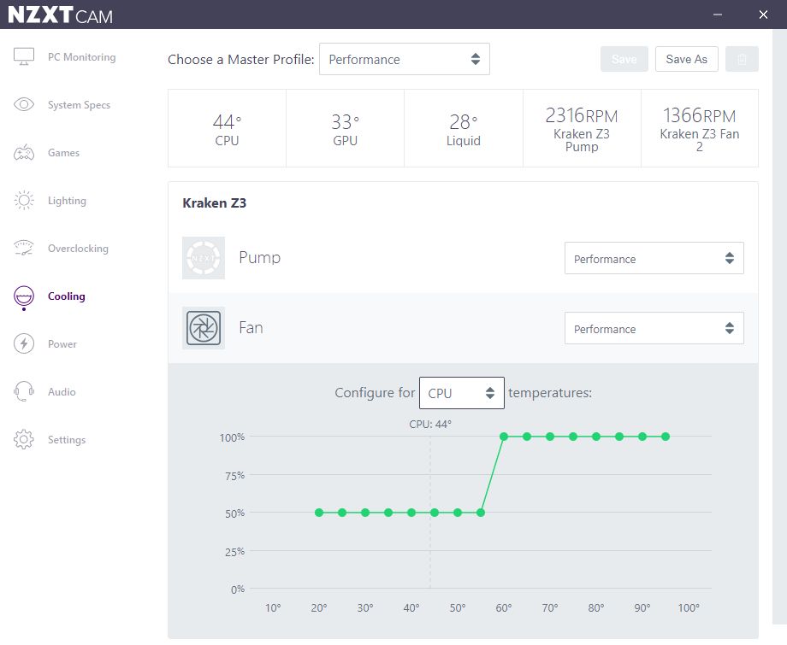Screen dimensions: 787x645
Task: Select the fan curve point at 70°
Action: pyautogui.click(x=549, y=437)
